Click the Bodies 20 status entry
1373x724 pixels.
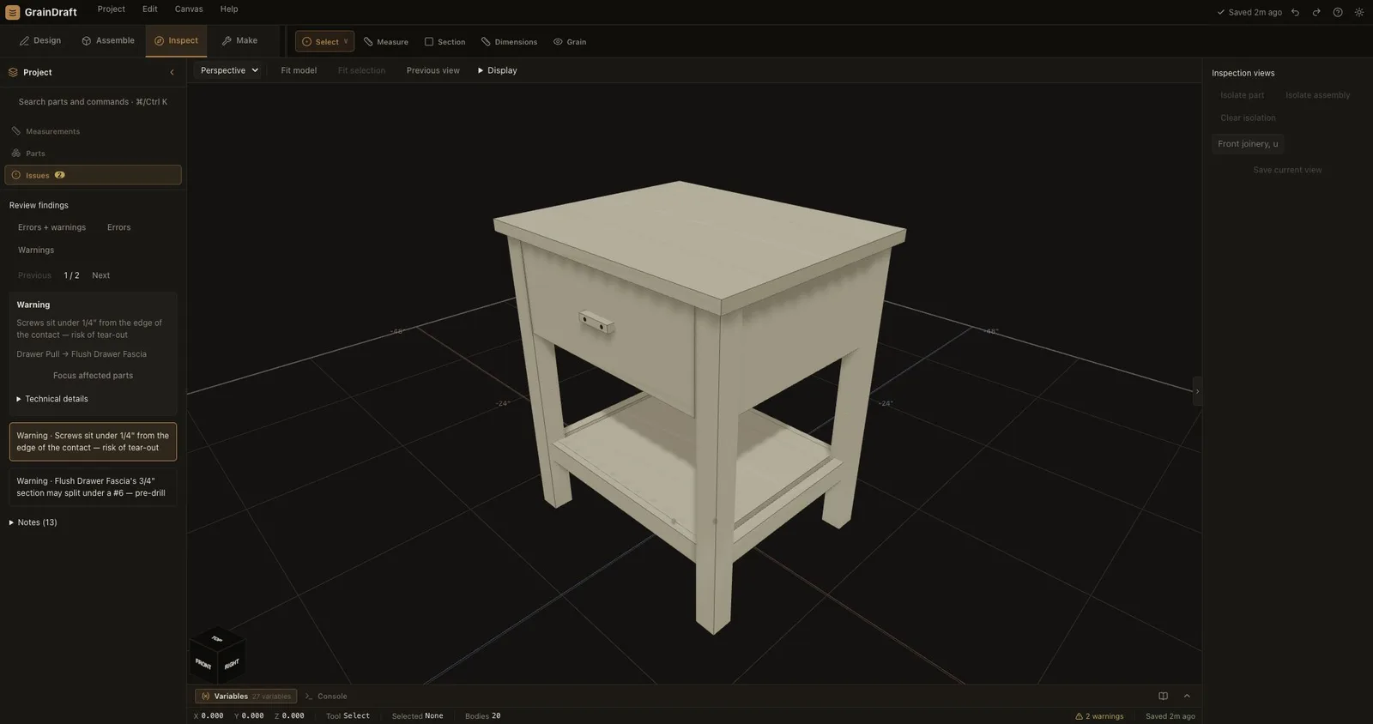(x=482, y=715)
